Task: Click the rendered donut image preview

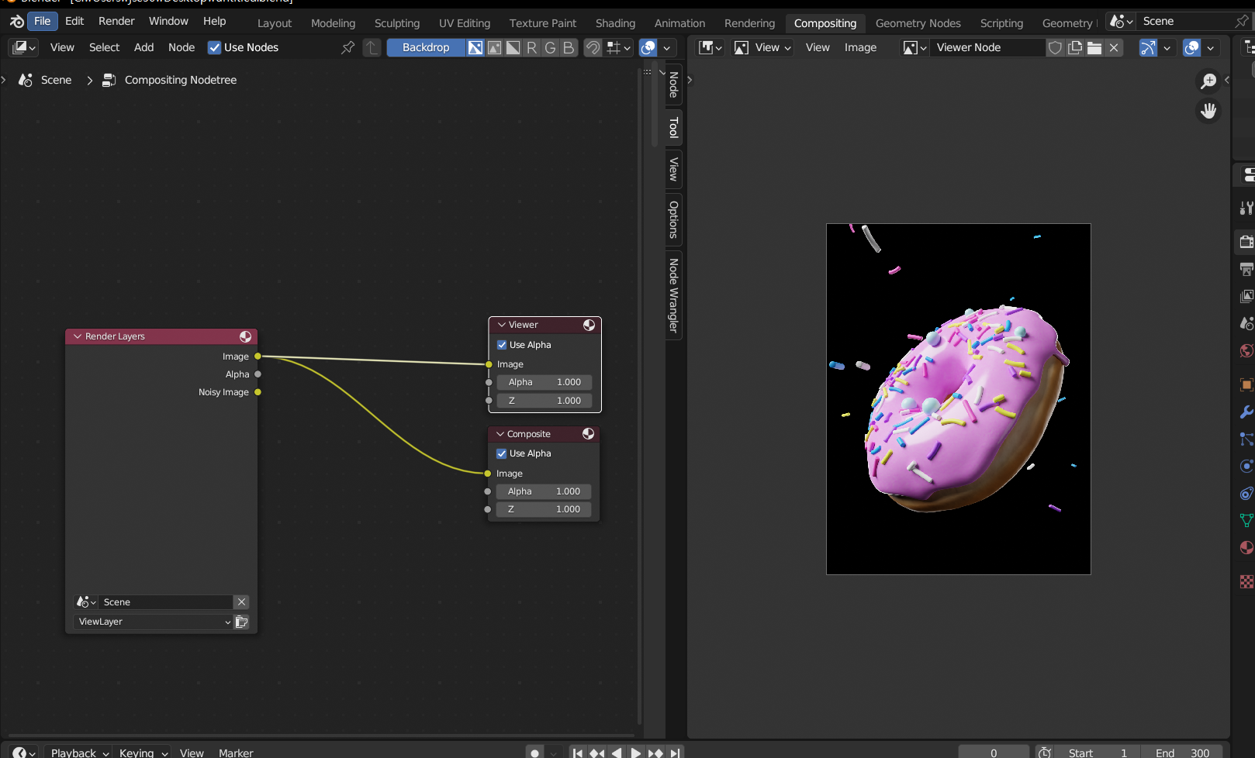Action: click(x=958, y=399)
